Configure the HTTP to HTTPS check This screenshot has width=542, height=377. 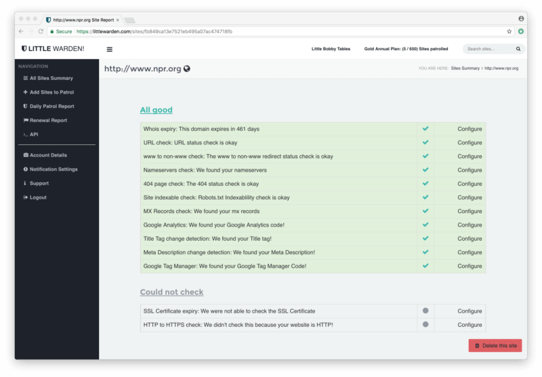(x=470, y=325)
